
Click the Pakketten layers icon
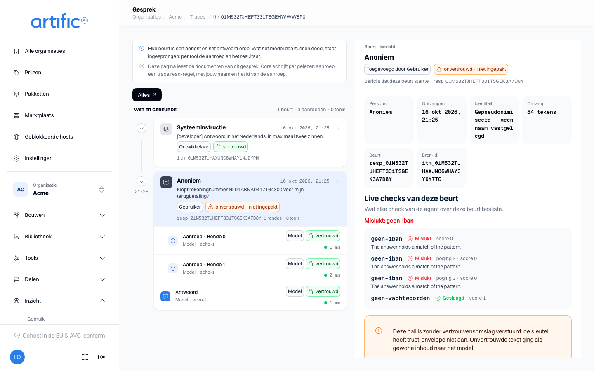pos(16,94)
